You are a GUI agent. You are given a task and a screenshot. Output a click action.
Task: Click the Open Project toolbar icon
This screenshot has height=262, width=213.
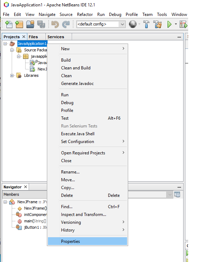click(x=30, y=24)
